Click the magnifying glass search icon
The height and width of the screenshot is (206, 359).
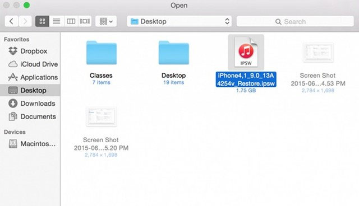(x=278, y=22)
